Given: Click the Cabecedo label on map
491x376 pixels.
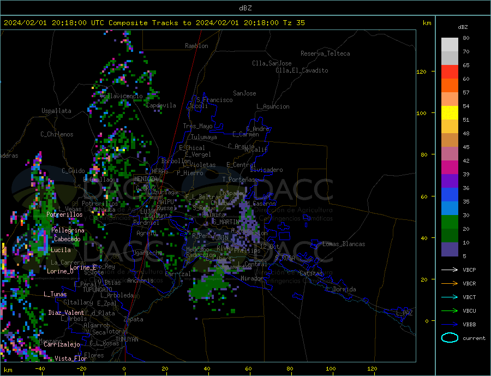Looking at the screenshot, I should tap(67, 239).
